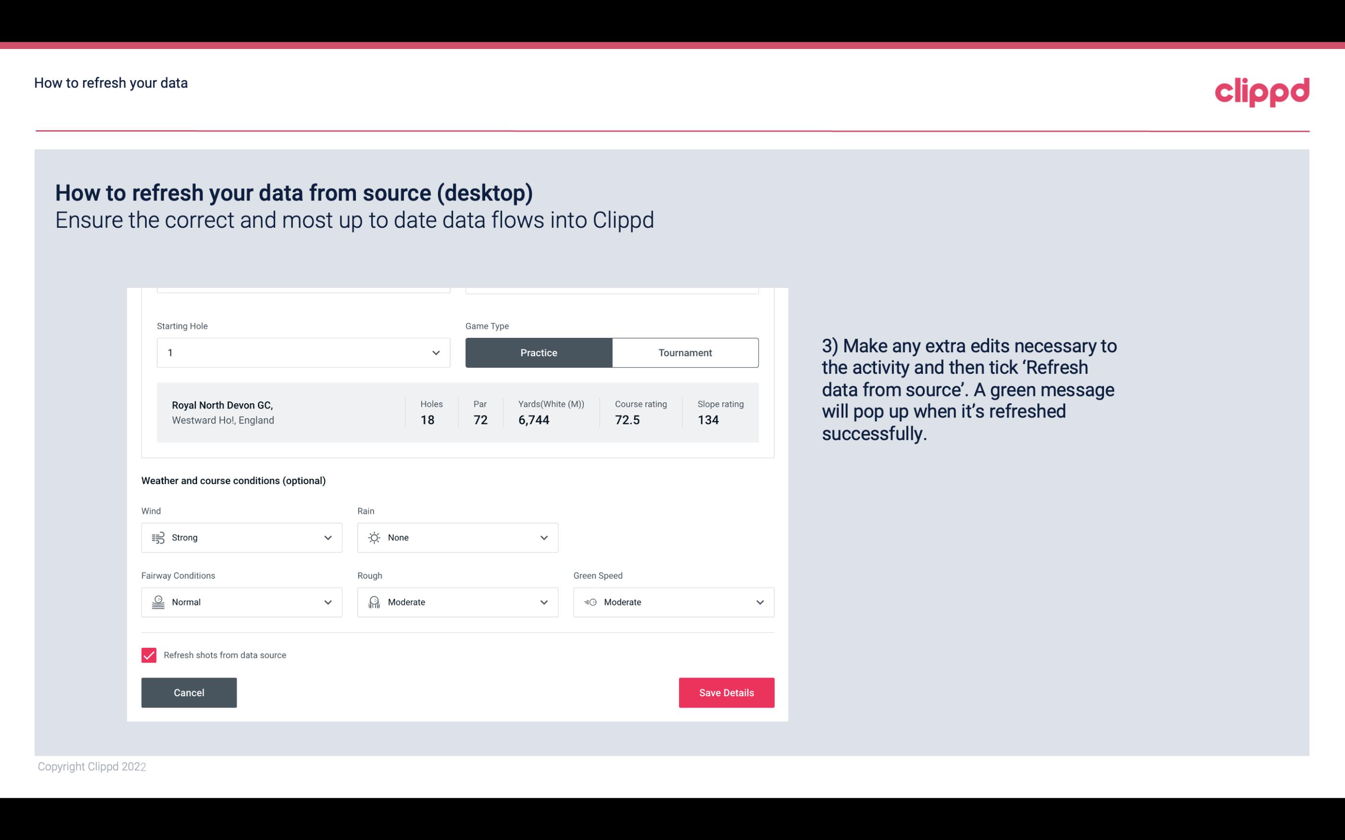Click the fairway conditions normal icon
The image size is (1345, 840).
coord(157,602)
